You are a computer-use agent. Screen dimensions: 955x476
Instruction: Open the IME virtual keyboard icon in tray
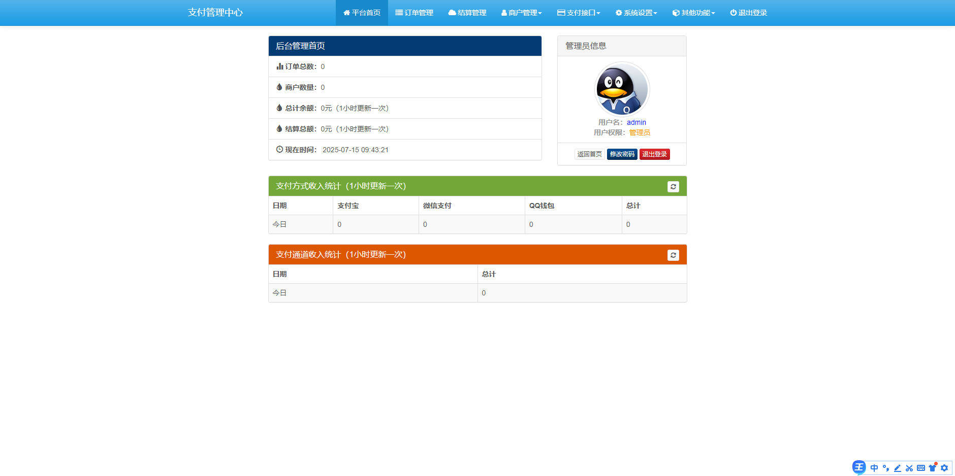[921, 467]
